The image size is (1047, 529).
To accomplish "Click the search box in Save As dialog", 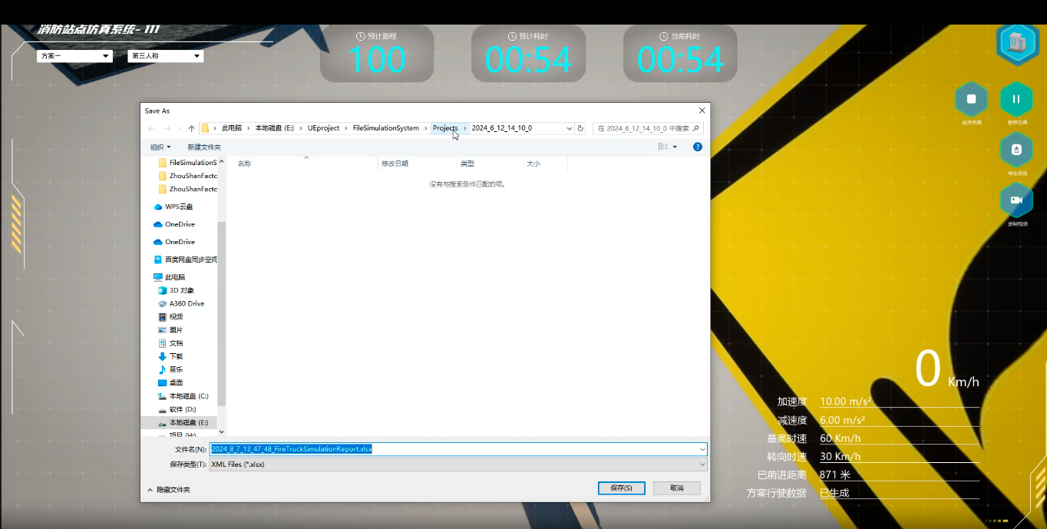I will click(647, 129).
